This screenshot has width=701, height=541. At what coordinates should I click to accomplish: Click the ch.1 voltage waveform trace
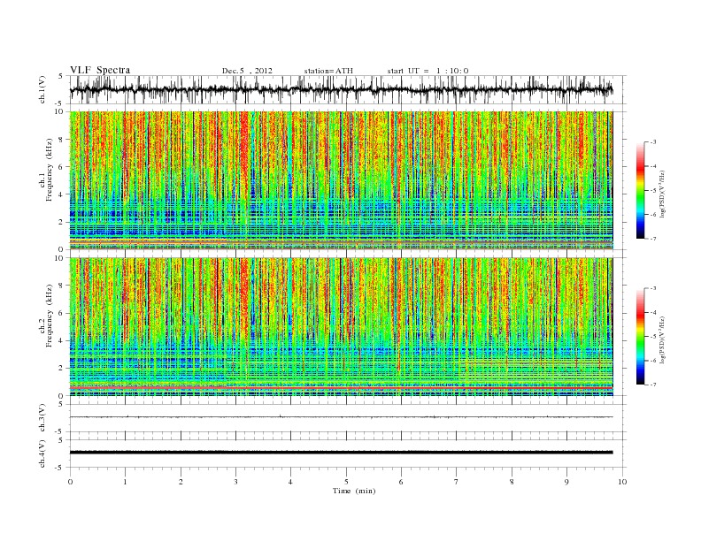point(341,90)
